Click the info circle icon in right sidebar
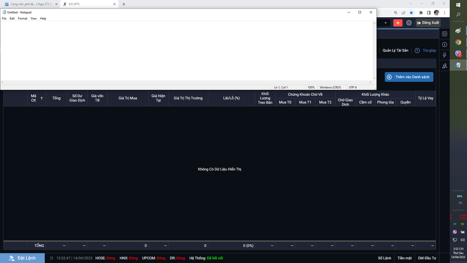467x263 pixels. 444,45
